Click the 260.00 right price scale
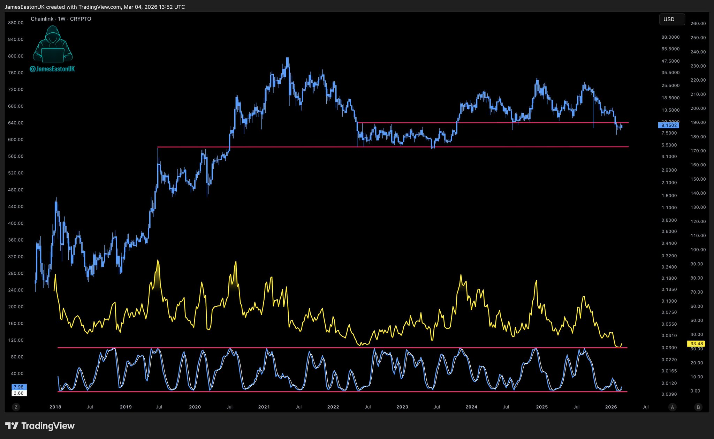 [x=698, y=24]
